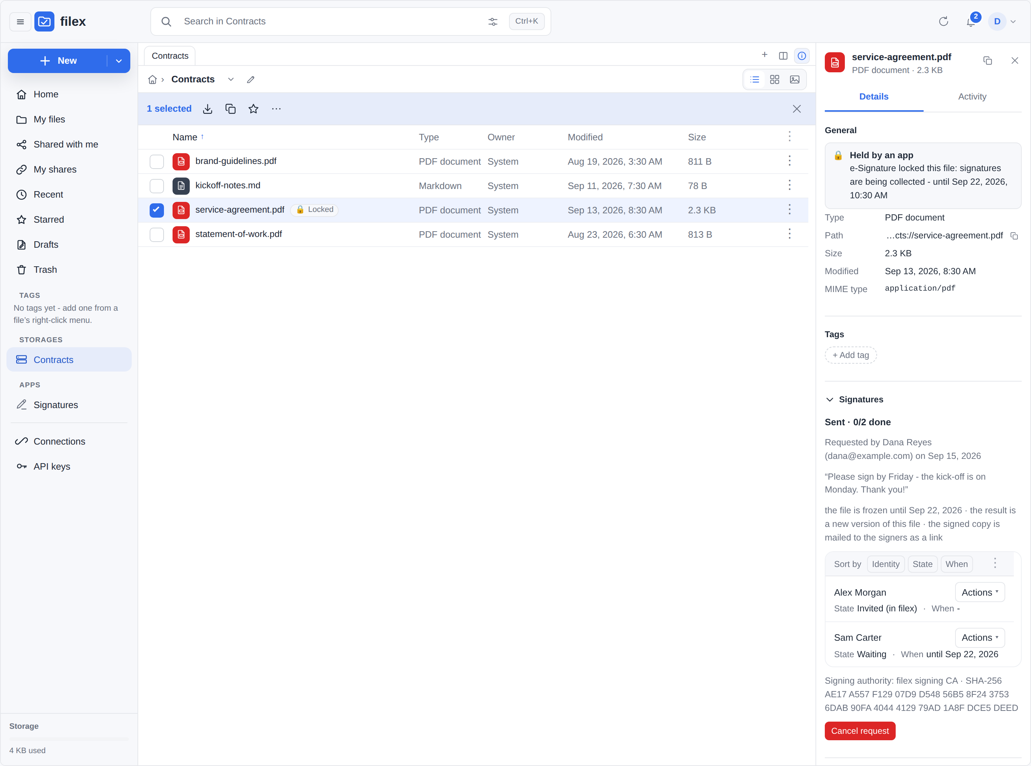Sort signers by State
Image resolution: width=1031 pixels, height=766 pixels.
[x=923, y=564]
